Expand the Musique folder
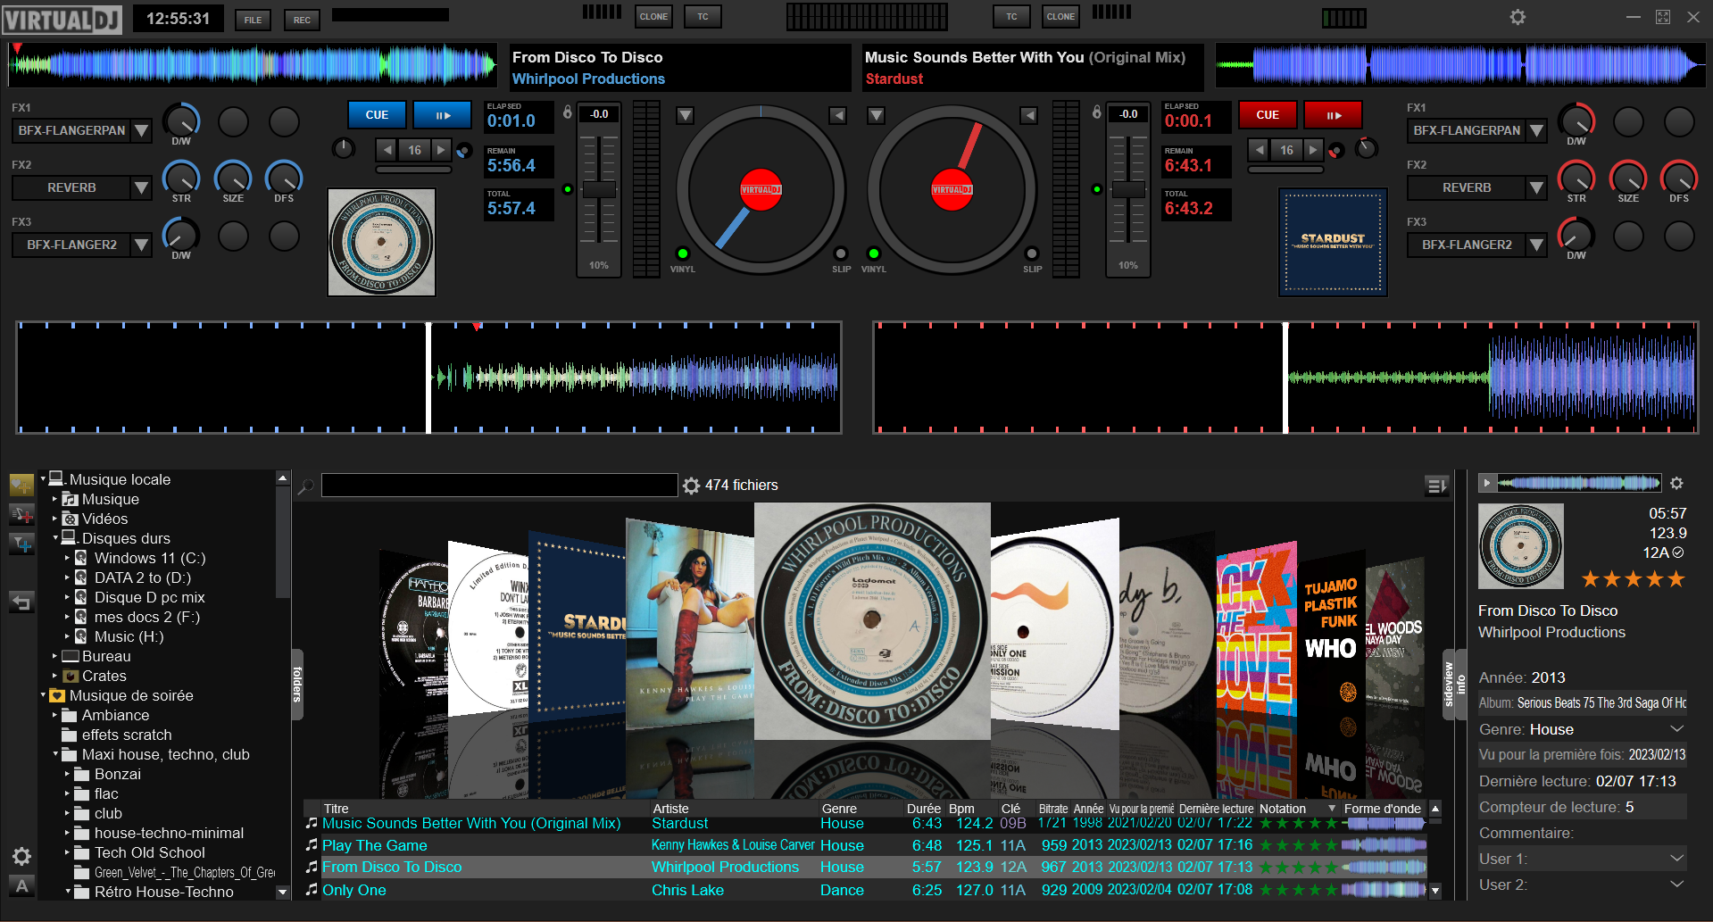Screen dimensions: 1713x922 tap(54, 499)
